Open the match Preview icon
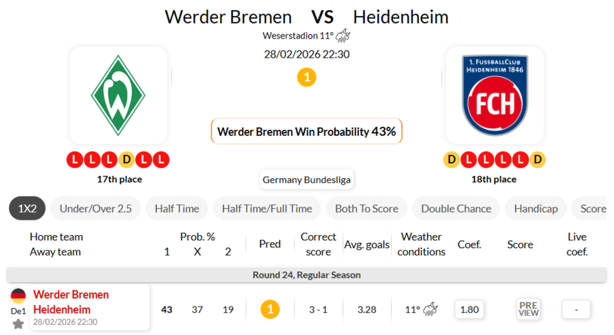Screen dimensions: 614x335 pyautogui.click(x=528, y=309)
